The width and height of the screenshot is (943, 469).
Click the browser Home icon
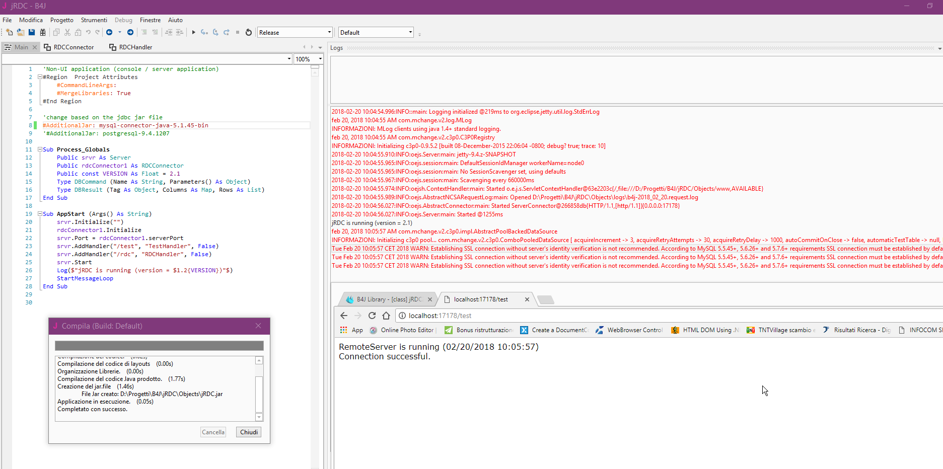tap(386, 316)
